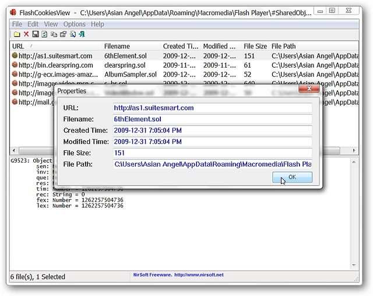Click the File Path field in Properties
Screen dimensions: 373x296
[x=212, y=164]
